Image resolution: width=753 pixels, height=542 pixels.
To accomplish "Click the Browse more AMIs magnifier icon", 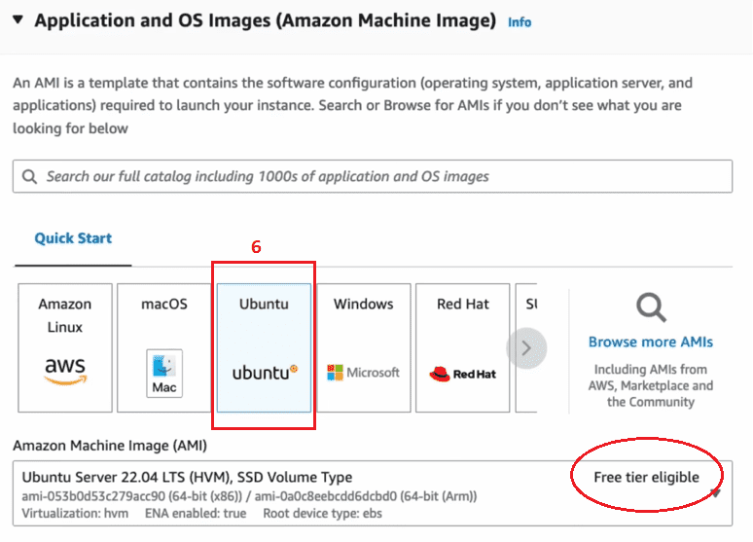I will pyautogui.click(x=651, y=307).
